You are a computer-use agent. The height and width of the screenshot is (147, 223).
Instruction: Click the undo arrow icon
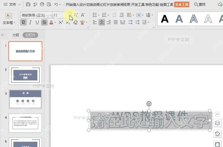56,4
